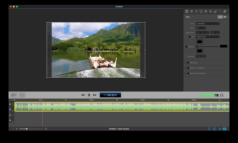Select the annotation pencil tab
The width and height of the screenshot is (238, 143).
pyautogui.click(x=215, y=11)
